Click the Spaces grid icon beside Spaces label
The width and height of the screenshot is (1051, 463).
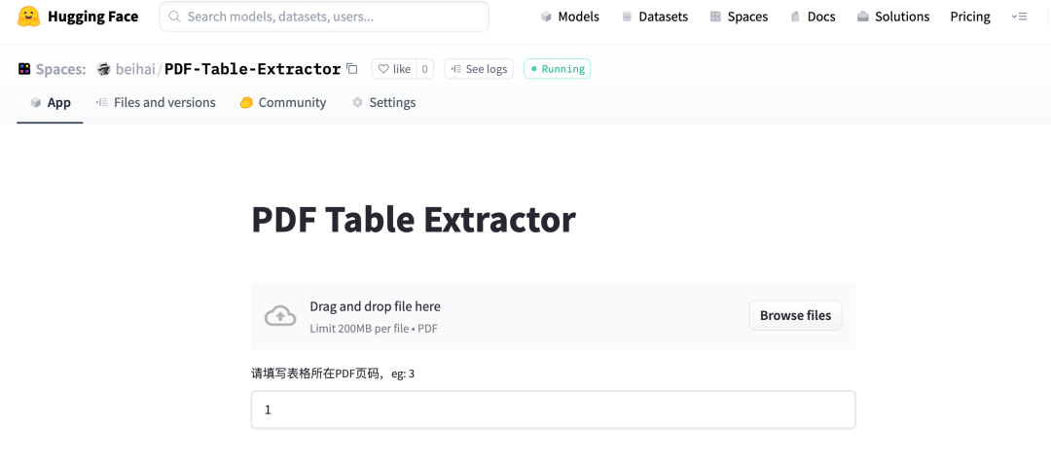pyautogui.click(x=24, y=69)
